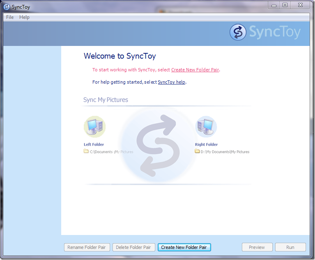Click the 'Left Folder' label
315x260 pixels.
point(94,144)
